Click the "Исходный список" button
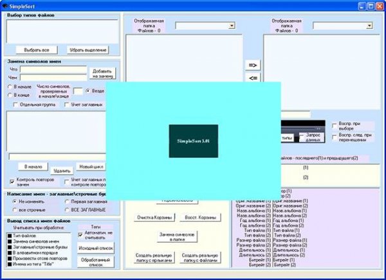The image size is (386, 280). [96, 249]
